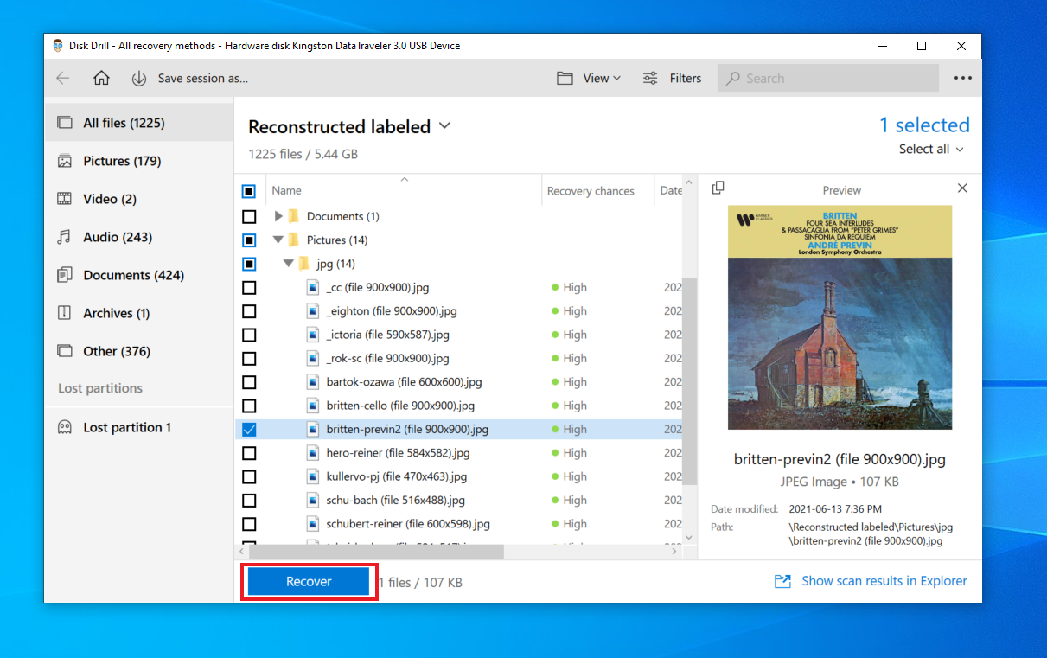Select Other (376) category
The image size is (1047, 658).
point(138,351)
